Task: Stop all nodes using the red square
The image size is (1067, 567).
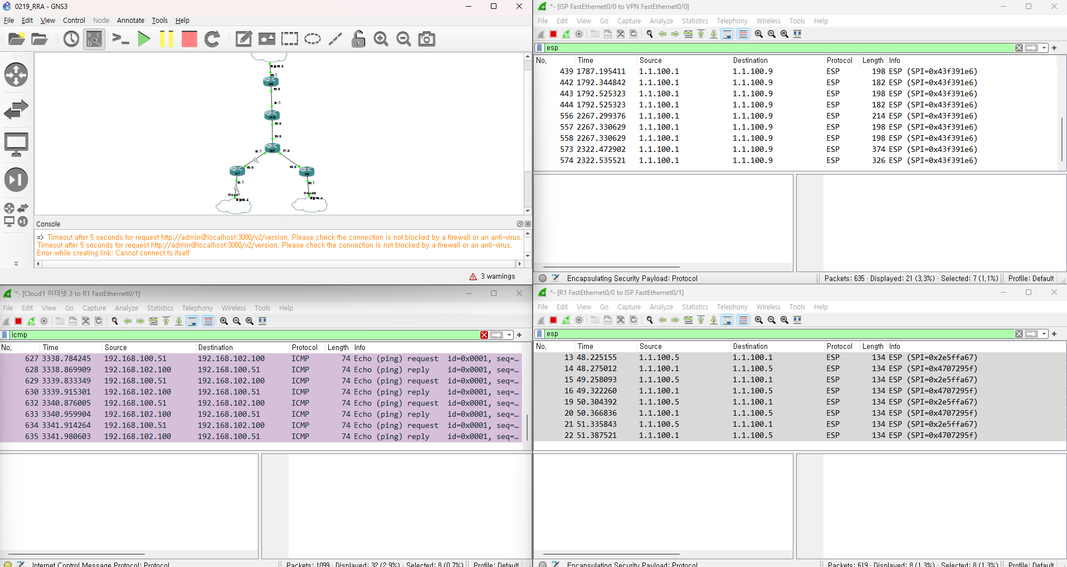Action: tap(189, 39)
